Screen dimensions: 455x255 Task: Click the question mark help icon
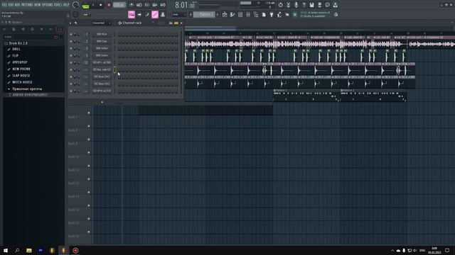pyautogui.click(x=304, y=5)
